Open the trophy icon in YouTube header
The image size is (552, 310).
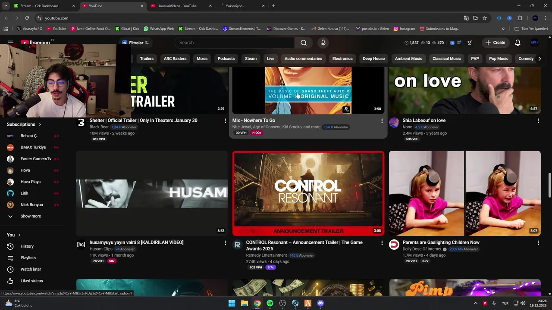click(x=470, y=43)
